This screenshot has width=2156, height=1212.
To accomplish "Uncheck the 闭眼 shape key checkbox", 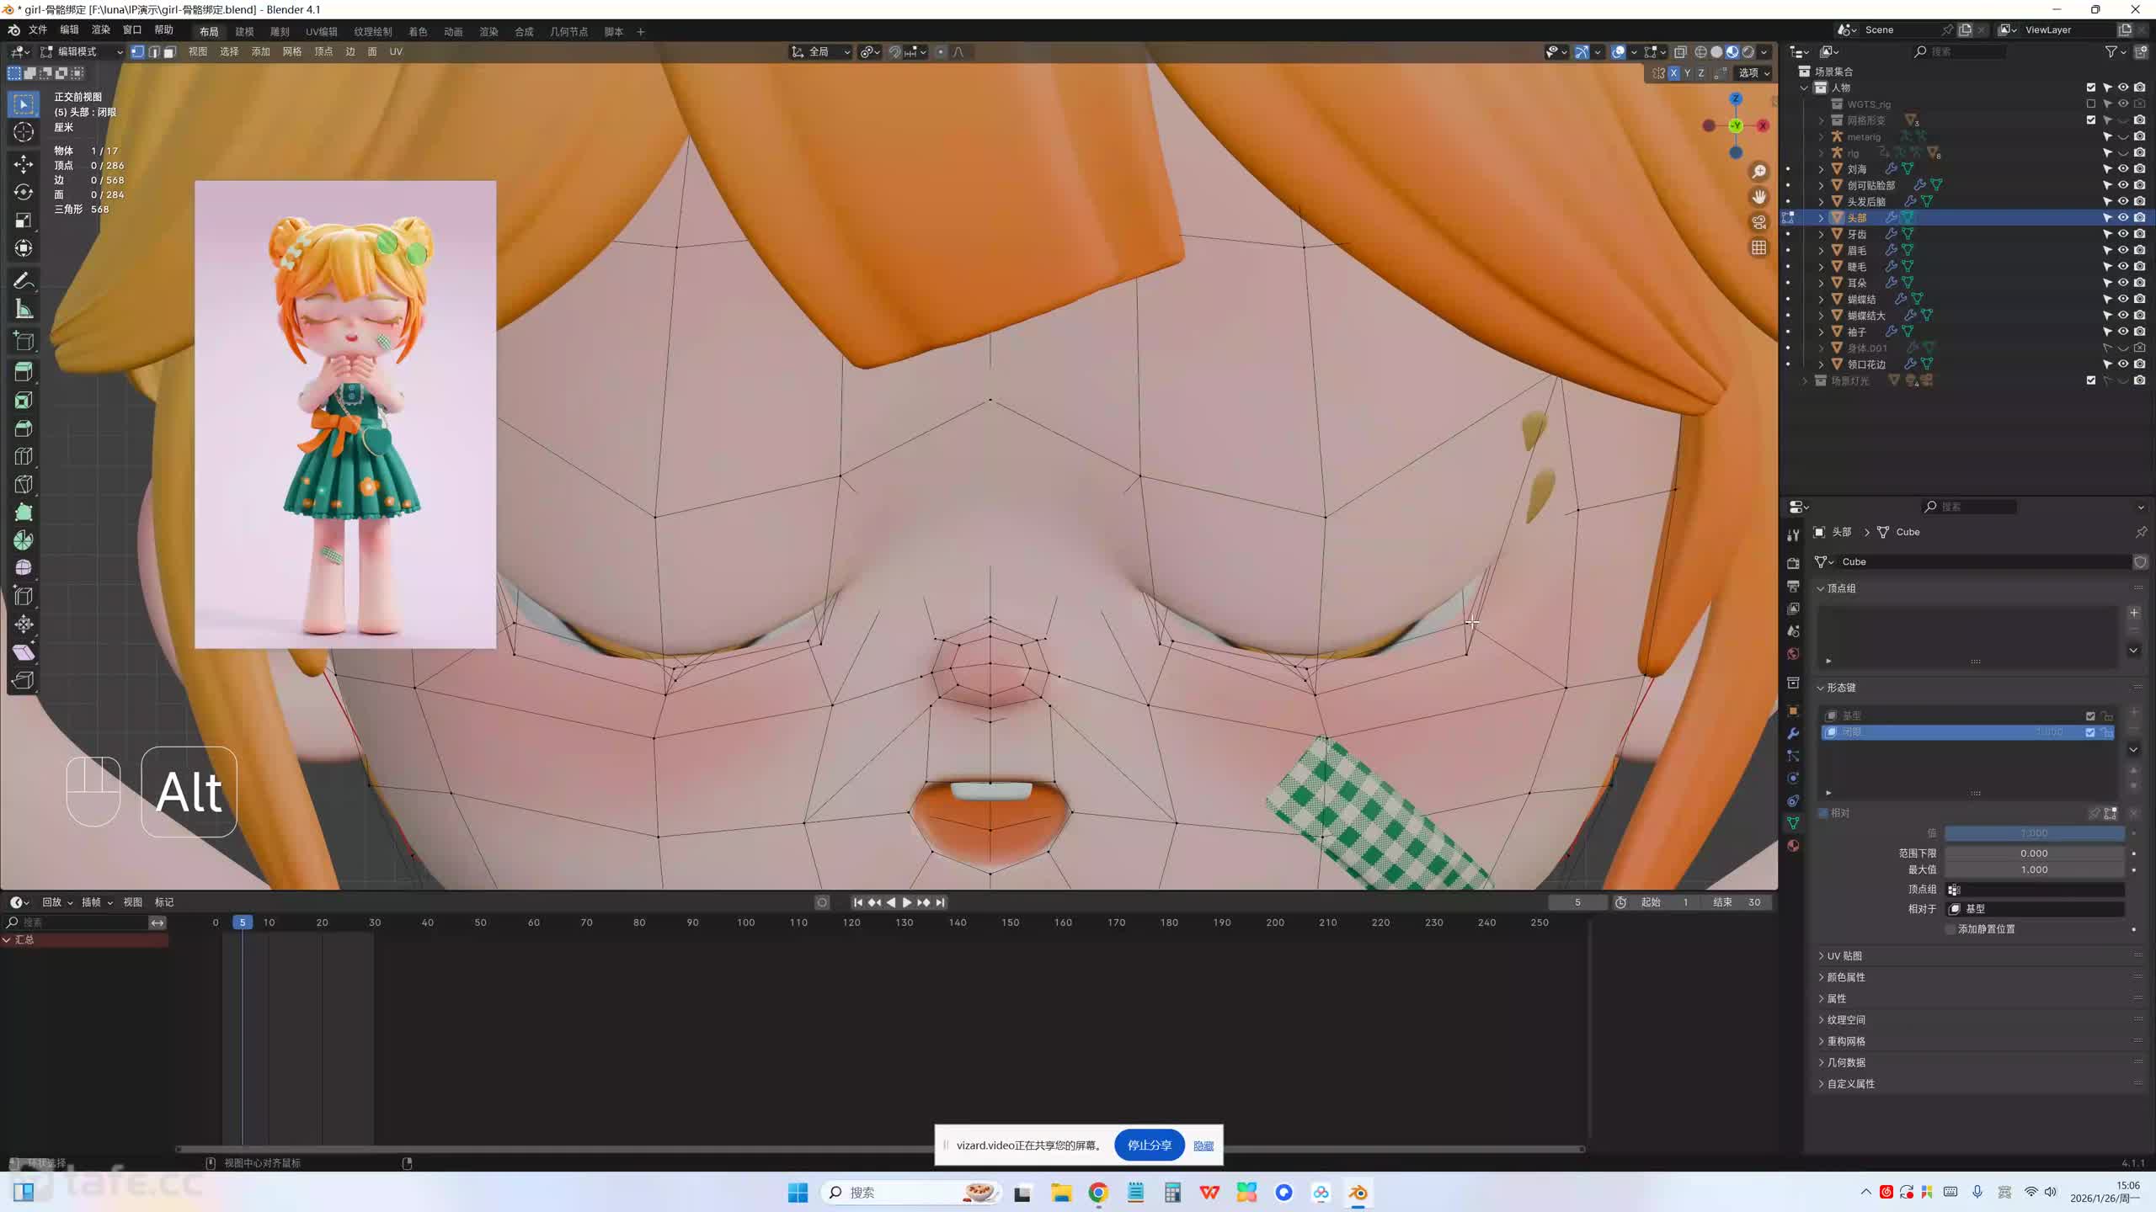I will pyautogui.click(x=2089, y=732).
